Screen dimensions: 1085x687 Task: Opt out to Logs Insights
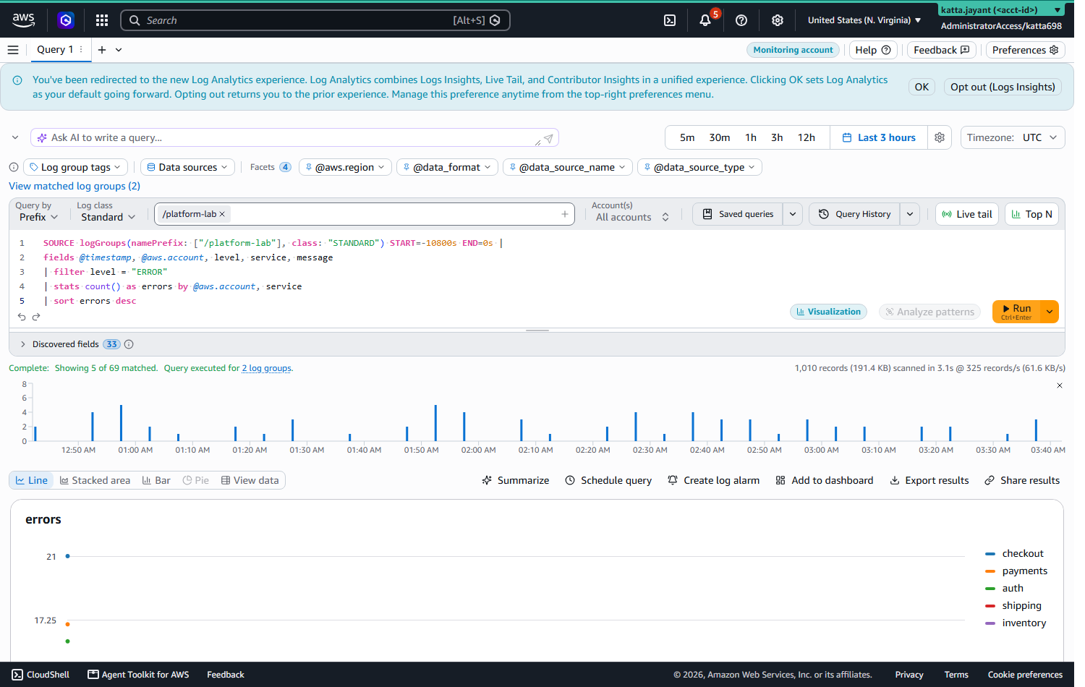[x=1003, y=87]
